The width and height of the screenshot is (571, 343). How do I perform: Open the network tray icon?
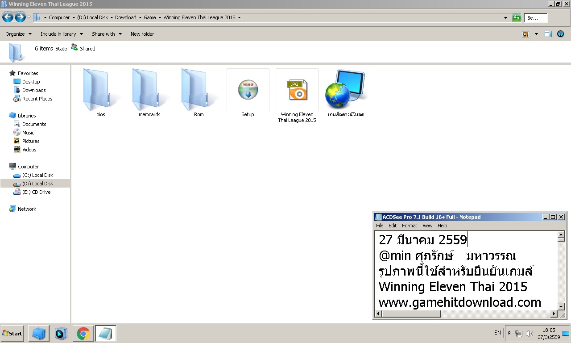coord(519,333)
